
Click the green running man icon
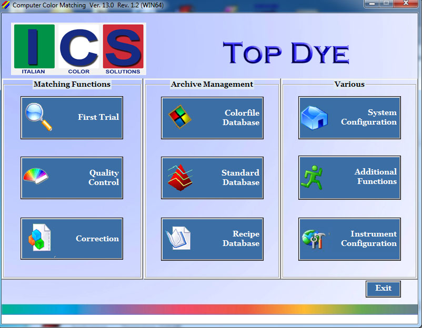point(312,178)
